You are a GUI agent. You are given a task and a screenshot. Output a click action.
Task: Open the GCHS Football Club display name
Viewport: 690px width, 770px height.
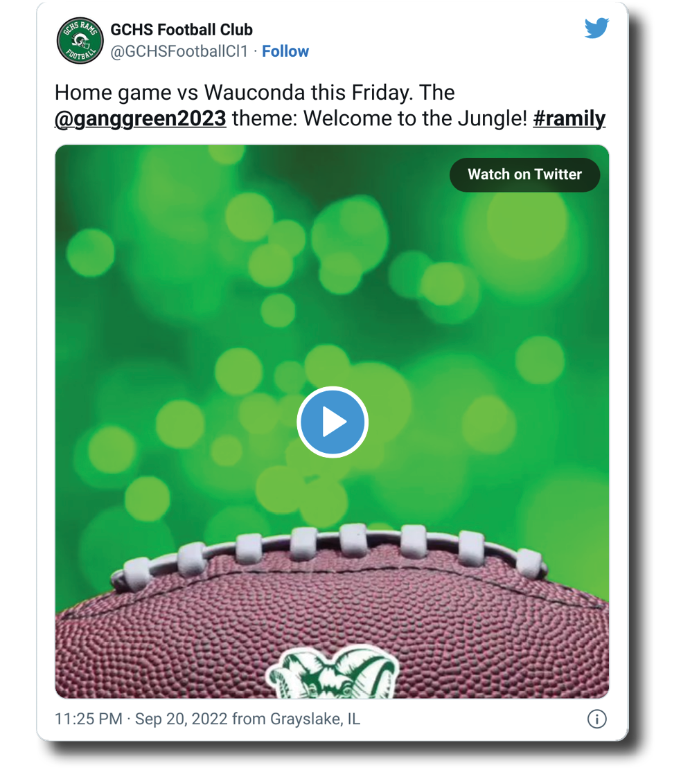182,30
